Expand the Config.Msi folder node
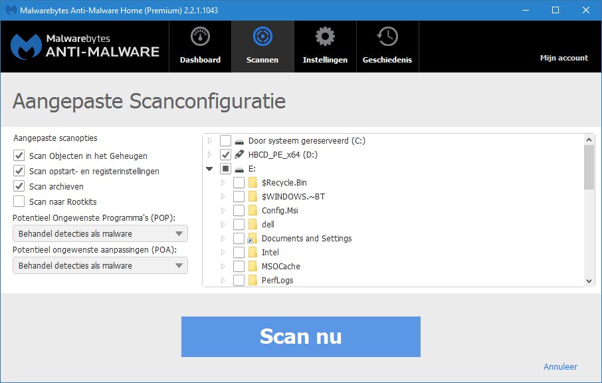 (223, 210)
